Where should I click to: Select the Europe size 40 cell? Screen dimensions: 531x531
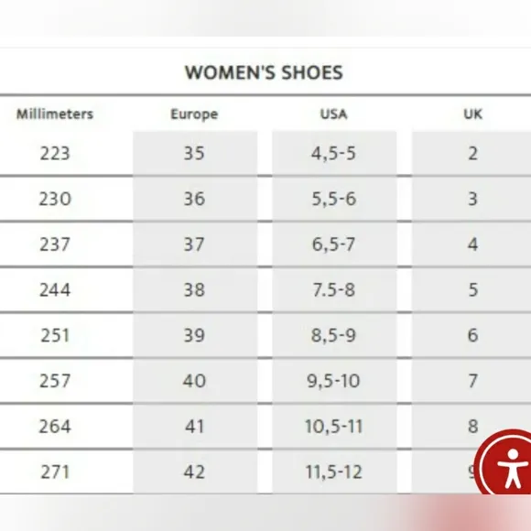pyautogui.click(x=195, y=381)
